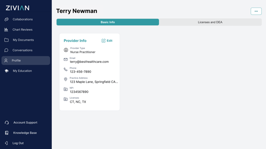Select the Basic Info tab
266x149 pixels.
tap(108, 22)
